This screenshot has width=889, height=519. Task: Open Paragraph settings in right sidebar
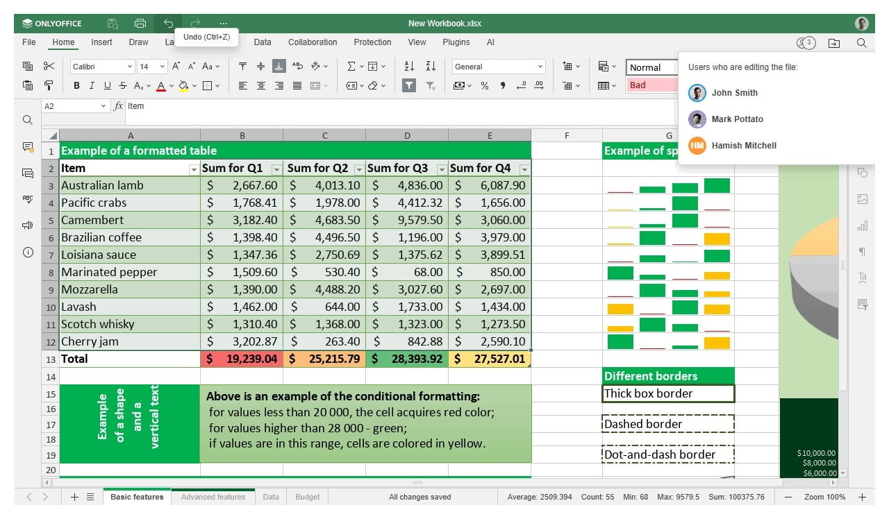(x=863, y=252)
